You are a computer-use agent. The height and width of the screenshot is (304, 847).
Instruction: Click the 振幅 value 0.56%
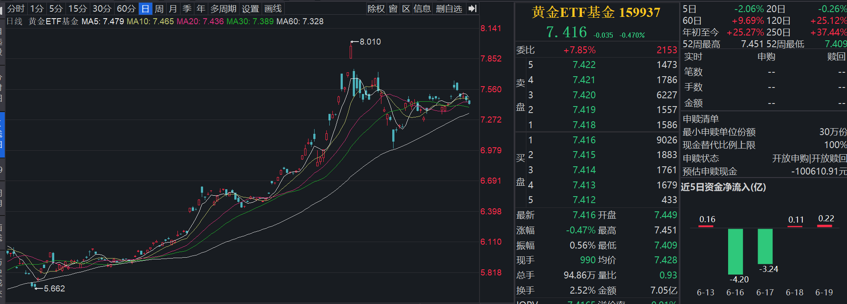pyautogui.click(x=583, y=246)
